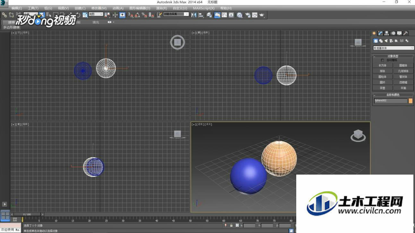Toggle Percent Snap in the toolbar
The height and width of the screenshot is (233, 415).
(x=144, y=15)
